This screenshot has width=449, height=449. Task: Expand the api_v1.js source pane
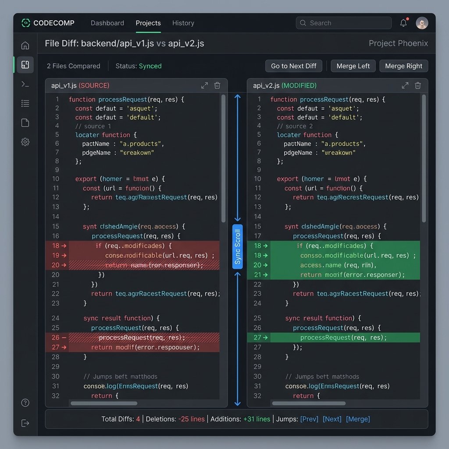[204, 86]
